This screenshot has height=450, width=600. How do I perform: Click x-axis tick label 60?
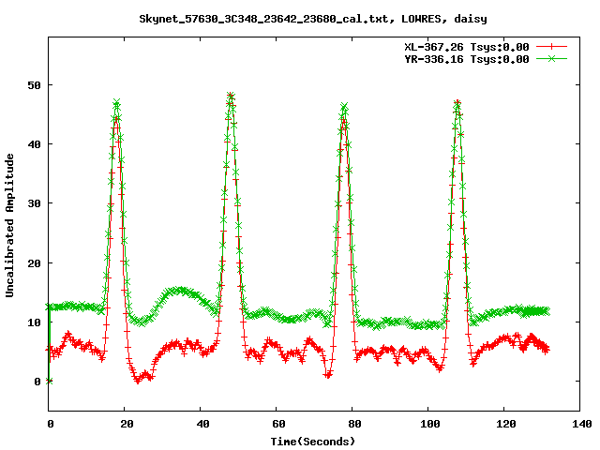pos(278,424)
